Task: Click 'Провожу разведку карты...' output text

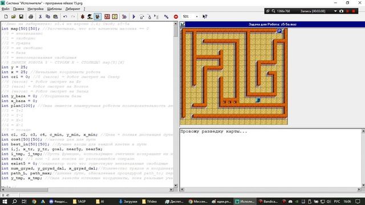Action: click(213, 132)
